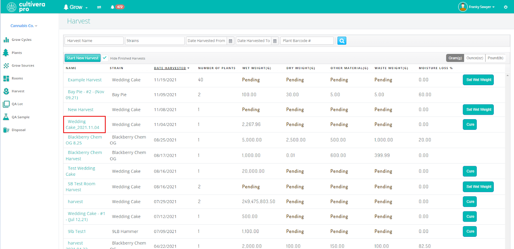Viewport: 514px width, 249px height.
Task: Go to Disposal menu item
Action: pos(19,130)
